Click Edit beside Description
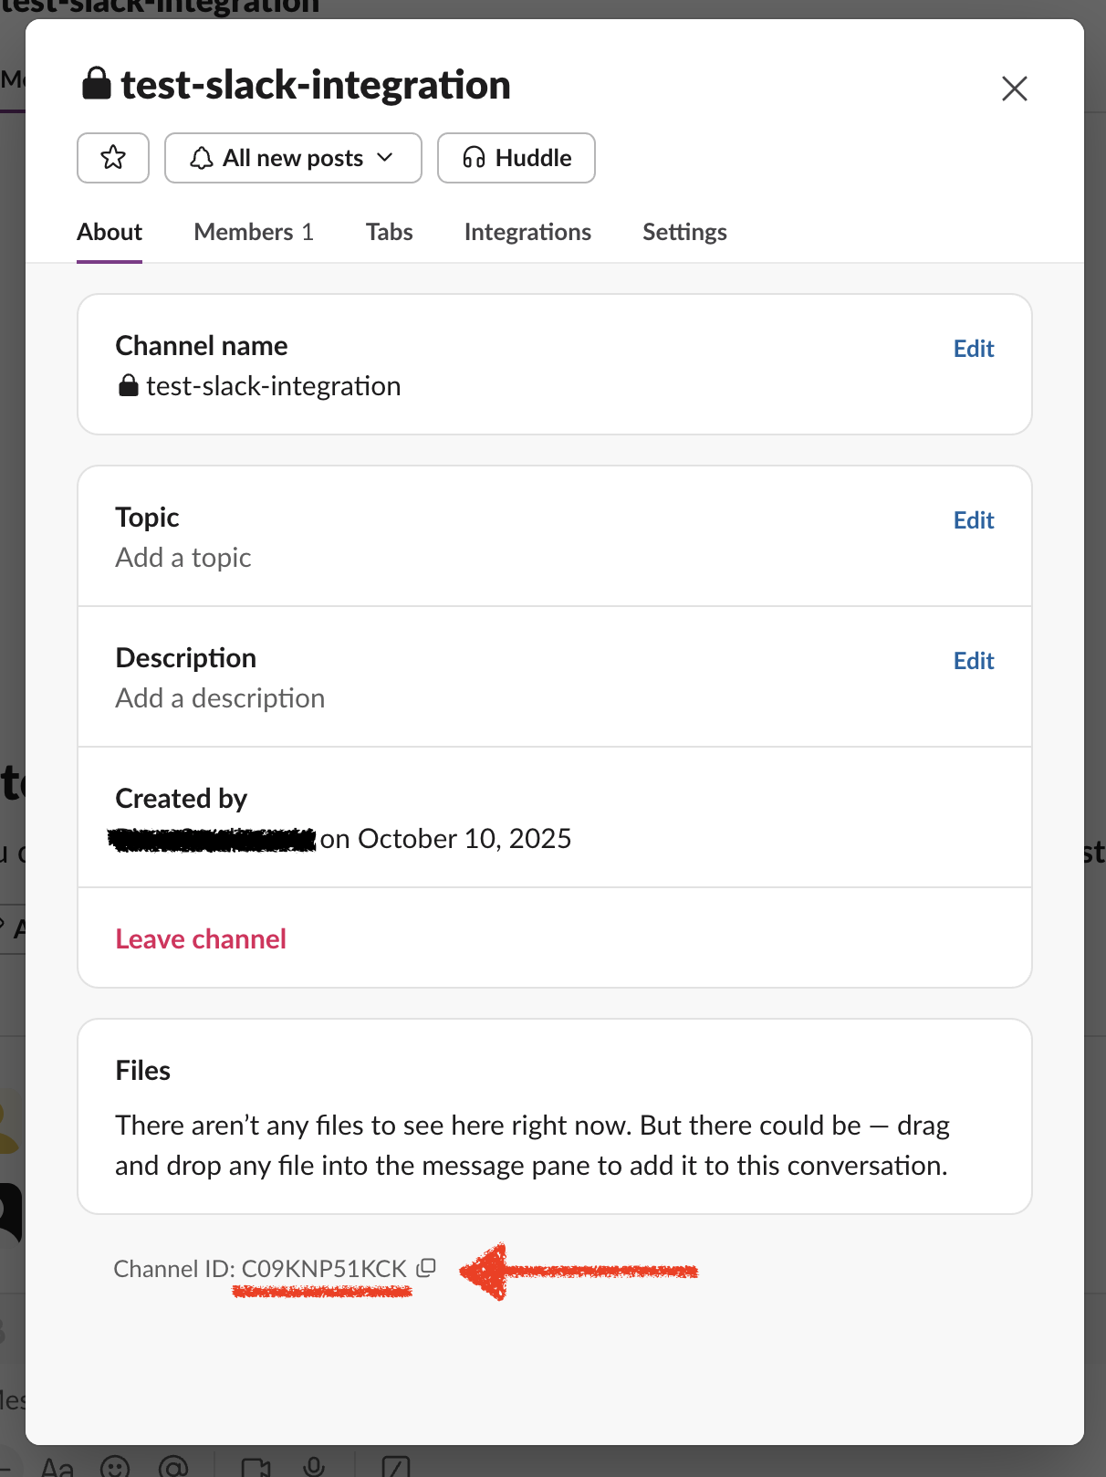This screenshot has width=1106, height=1477. point(973,661)
